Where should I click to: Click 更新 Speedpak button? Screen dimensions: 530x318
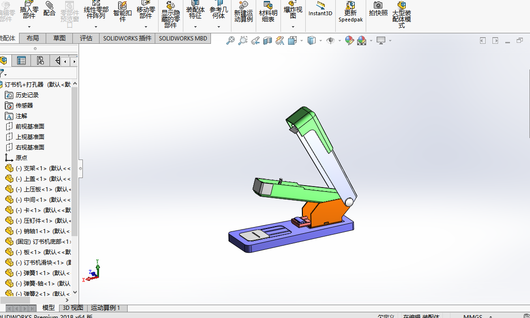click(350, 12)
